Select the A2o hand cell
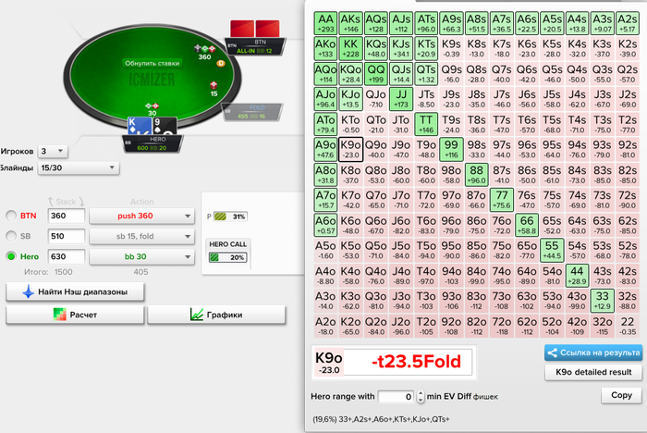Viewport: 647px width, 433px height. click(325, 326)
